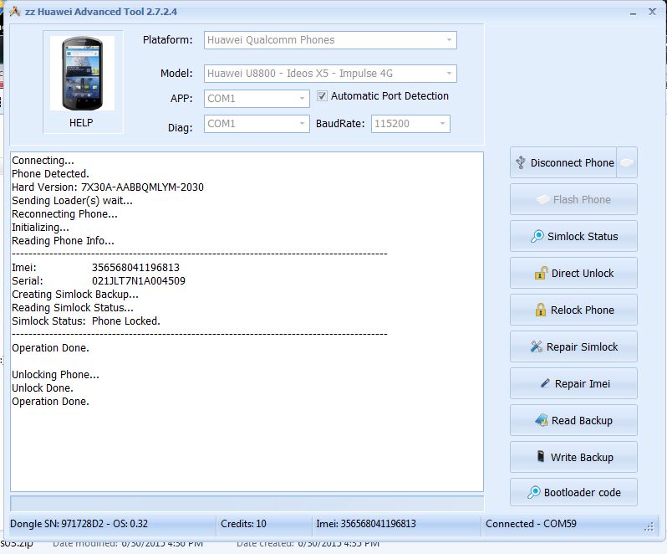Click the progress bar below the log
The height and width of the screenshot is (554, 667).
pyautogui.click(x=247, y=503)
